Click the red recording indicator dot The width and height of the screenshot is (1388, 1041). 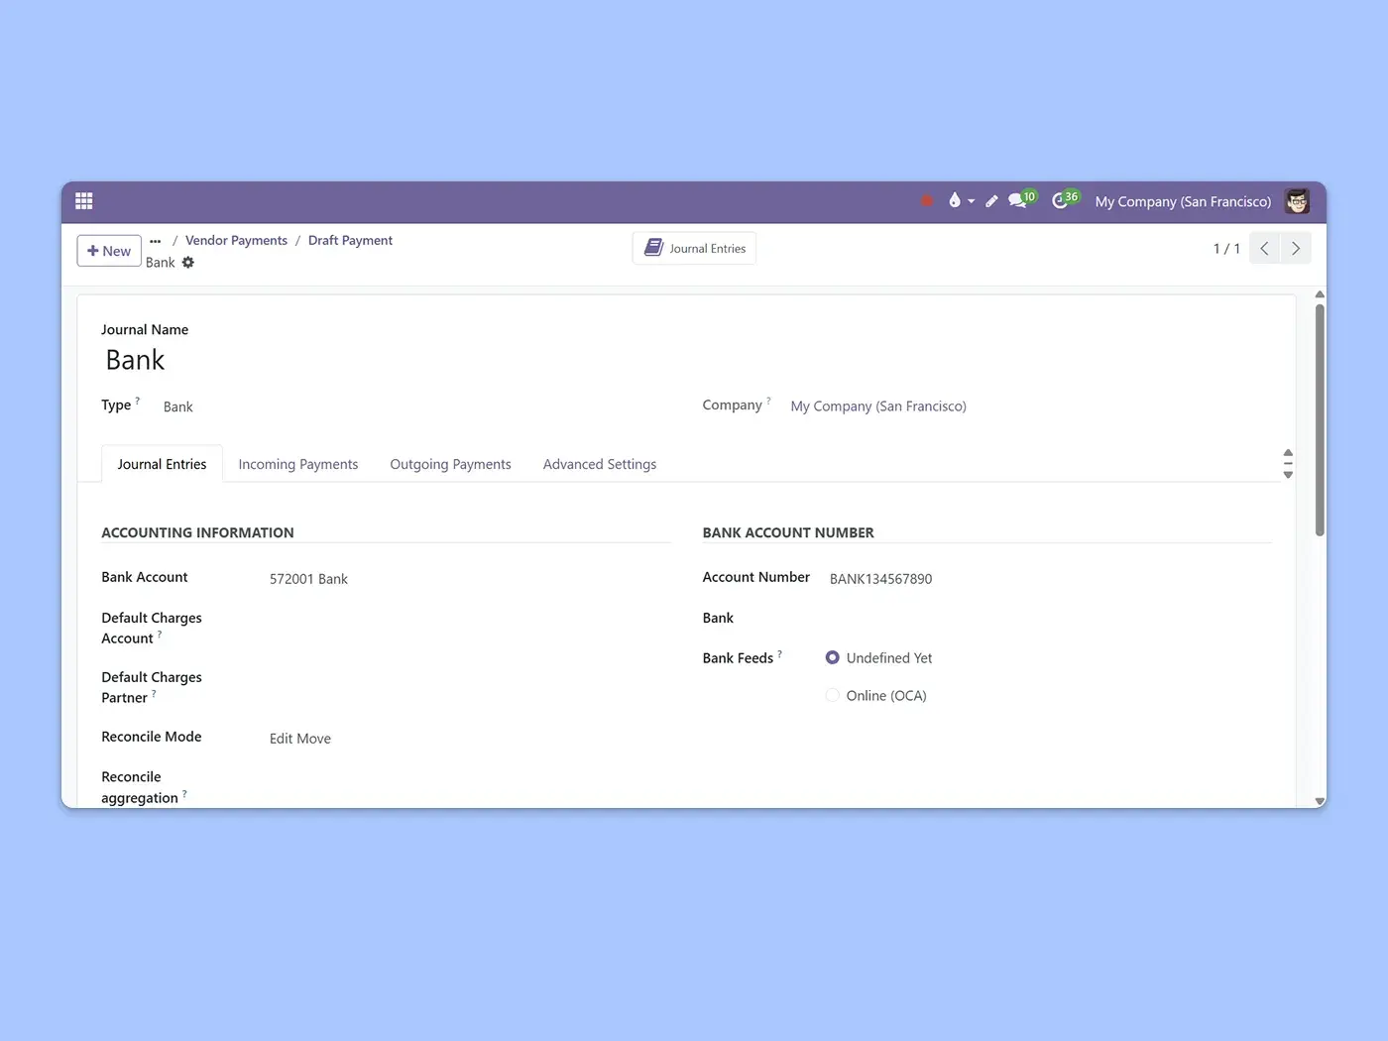point(927,201)
